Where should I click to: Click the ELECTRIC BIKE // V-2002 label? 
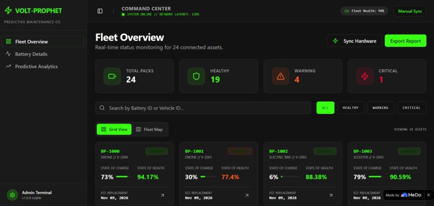tap(288, 158)
